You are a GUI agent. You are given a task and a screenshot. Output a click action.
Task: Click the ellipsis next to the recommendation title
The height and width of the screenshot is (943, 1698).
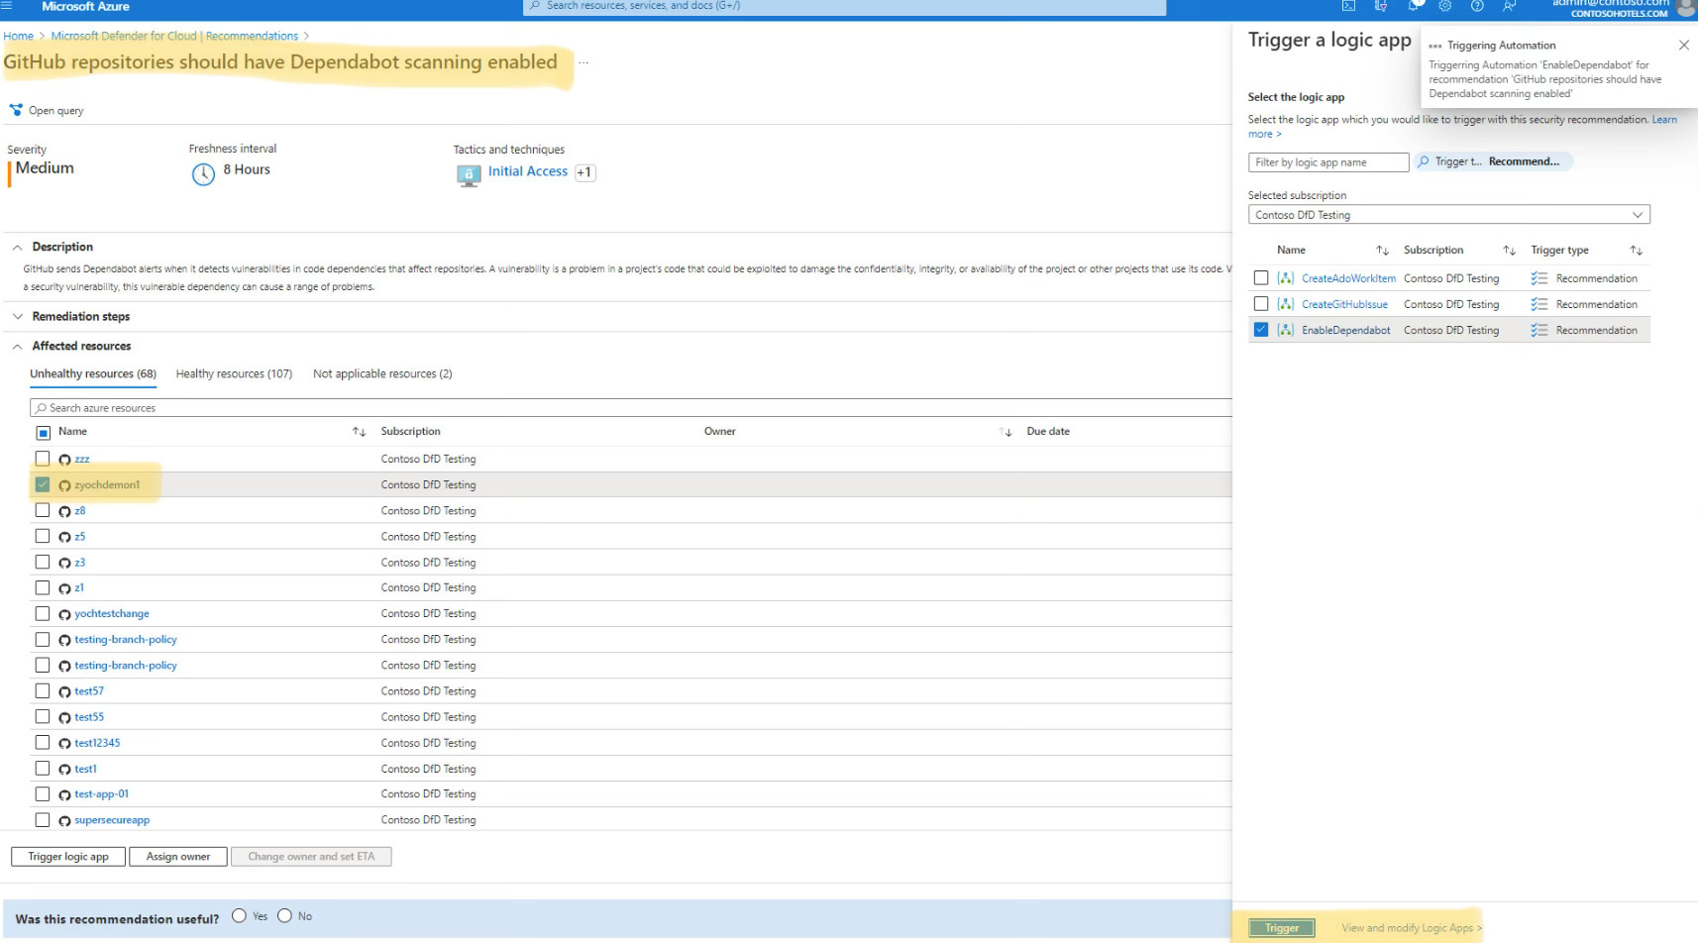coord(584,62)
